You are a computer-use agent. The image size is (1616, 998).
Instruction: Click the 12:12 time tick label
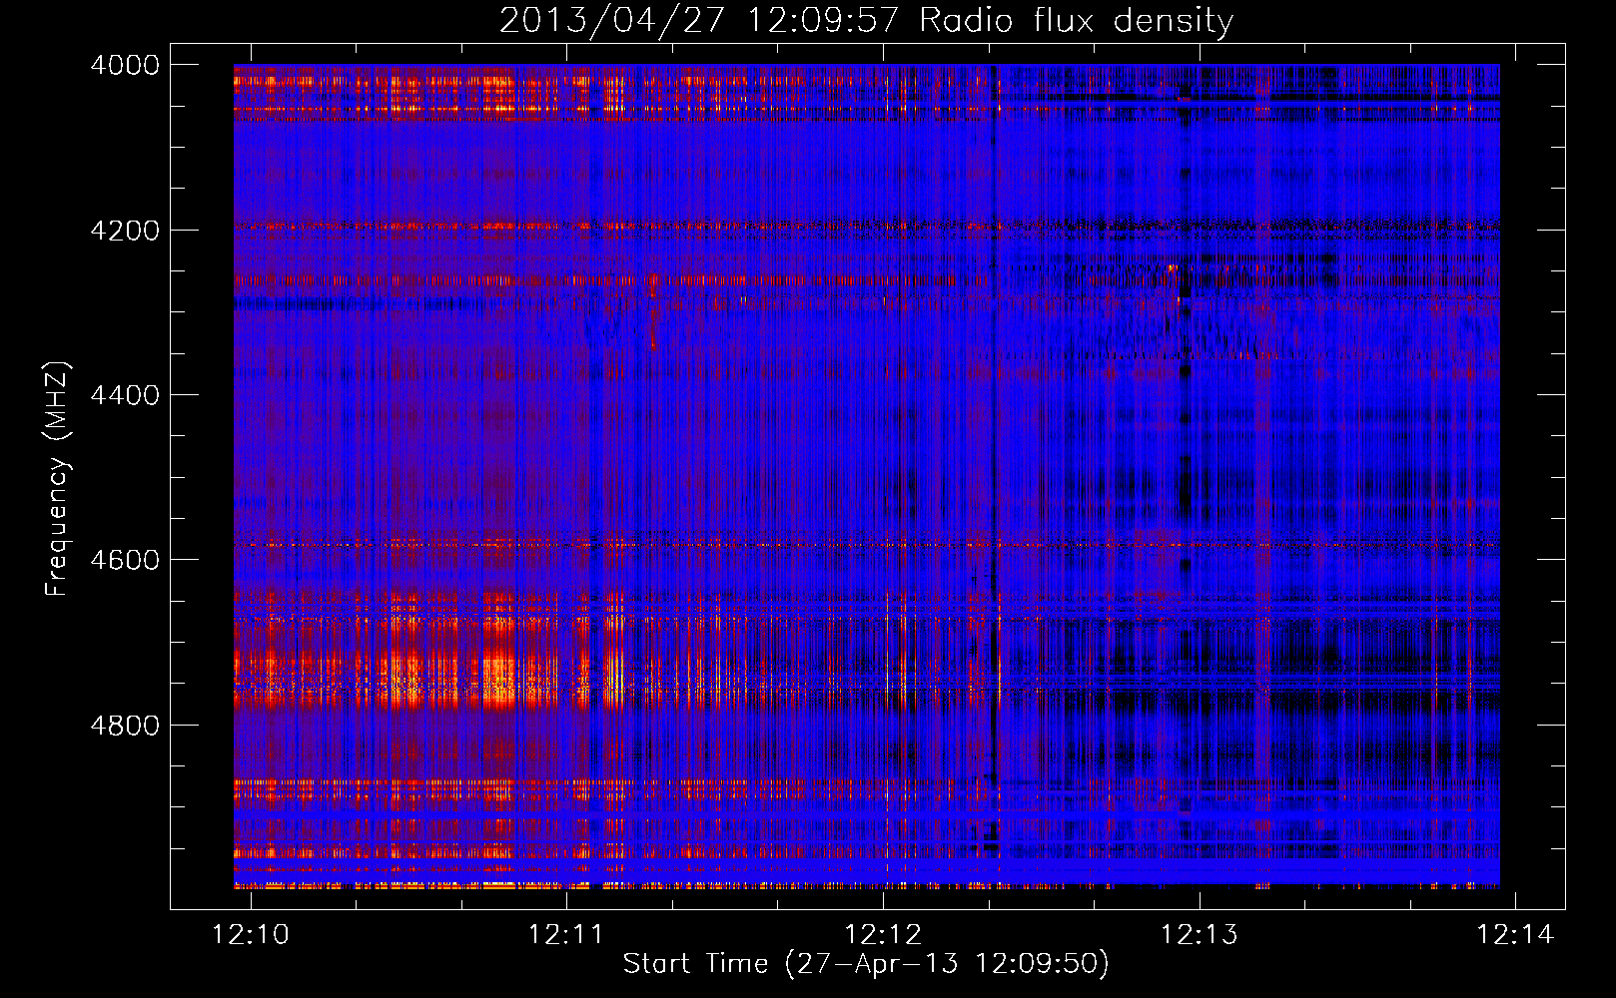click(883, 935)
